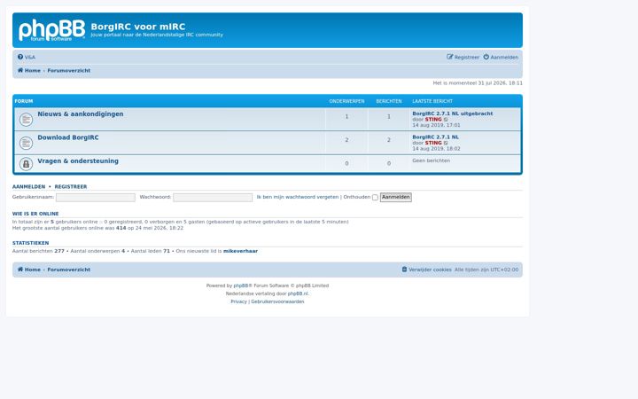Focus the Gebruikersnaam input field

[x=96, y=198]
